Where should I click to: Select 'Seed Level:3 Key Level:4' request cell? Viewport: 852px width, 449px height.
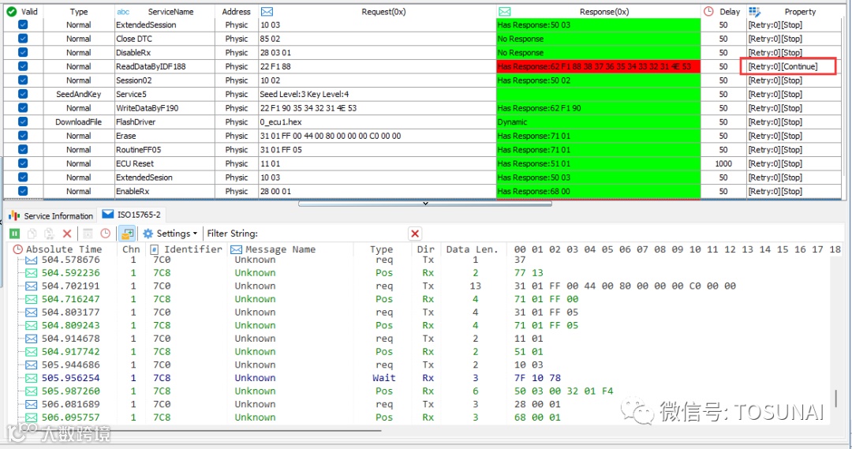click(377, 94)
